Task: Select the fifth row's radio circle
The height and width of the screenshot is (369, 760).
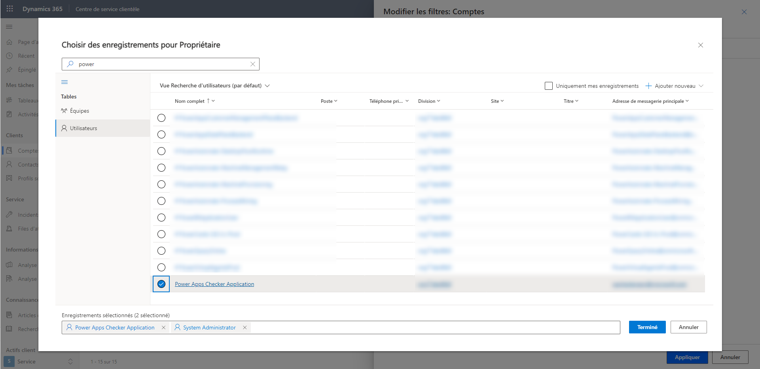Action: [161, 184]
